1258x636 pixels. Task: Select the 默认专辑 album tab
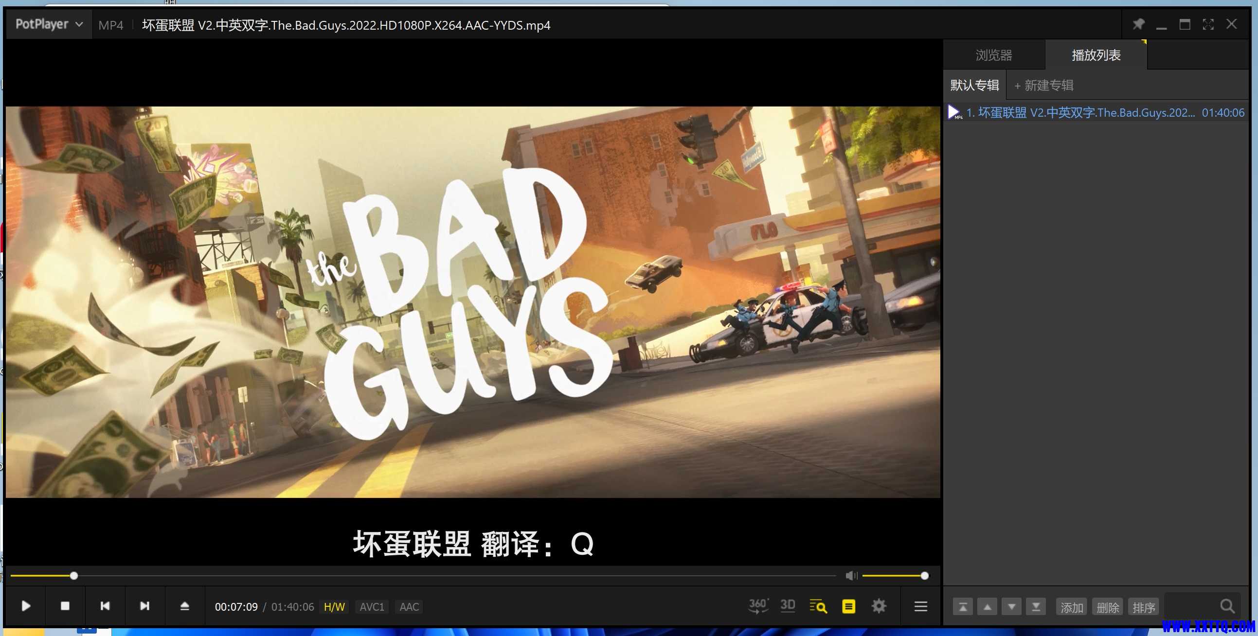coord(974,85)
